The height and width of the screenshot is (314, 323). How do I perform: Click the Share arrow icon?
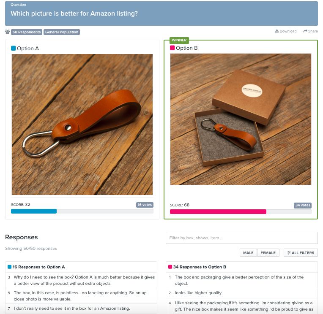coord(305,31)
